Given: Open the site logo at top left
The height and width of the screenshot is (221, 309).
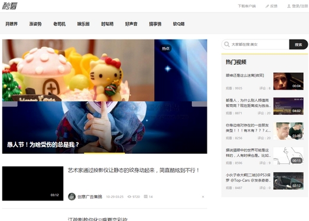Looking at the screenshot, I should (9, 6).
